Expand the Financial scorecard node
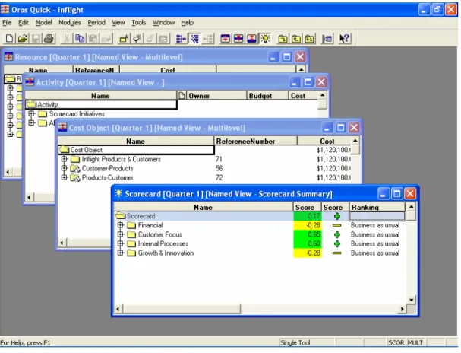 pyautogui.click(x=120, y=225)
